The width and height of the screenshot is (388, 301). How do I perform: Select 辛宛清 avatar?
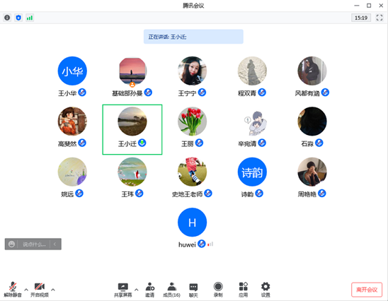click(x=252, y=122)
